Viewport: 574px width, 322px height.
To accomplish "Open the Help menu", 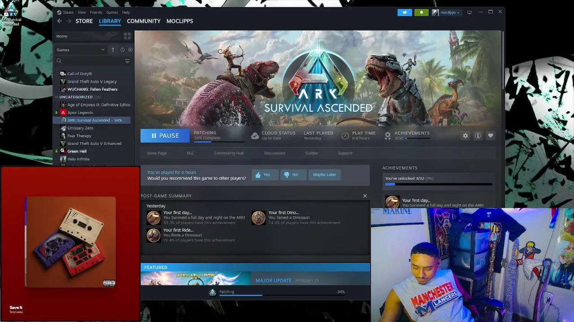I will point(126,13).
